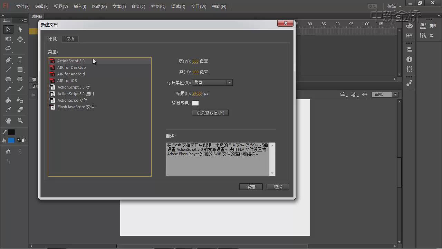Viewport: 442px width, 249px height.
Task: Select the Paint Bucket tool
Action: pos(8,100)
